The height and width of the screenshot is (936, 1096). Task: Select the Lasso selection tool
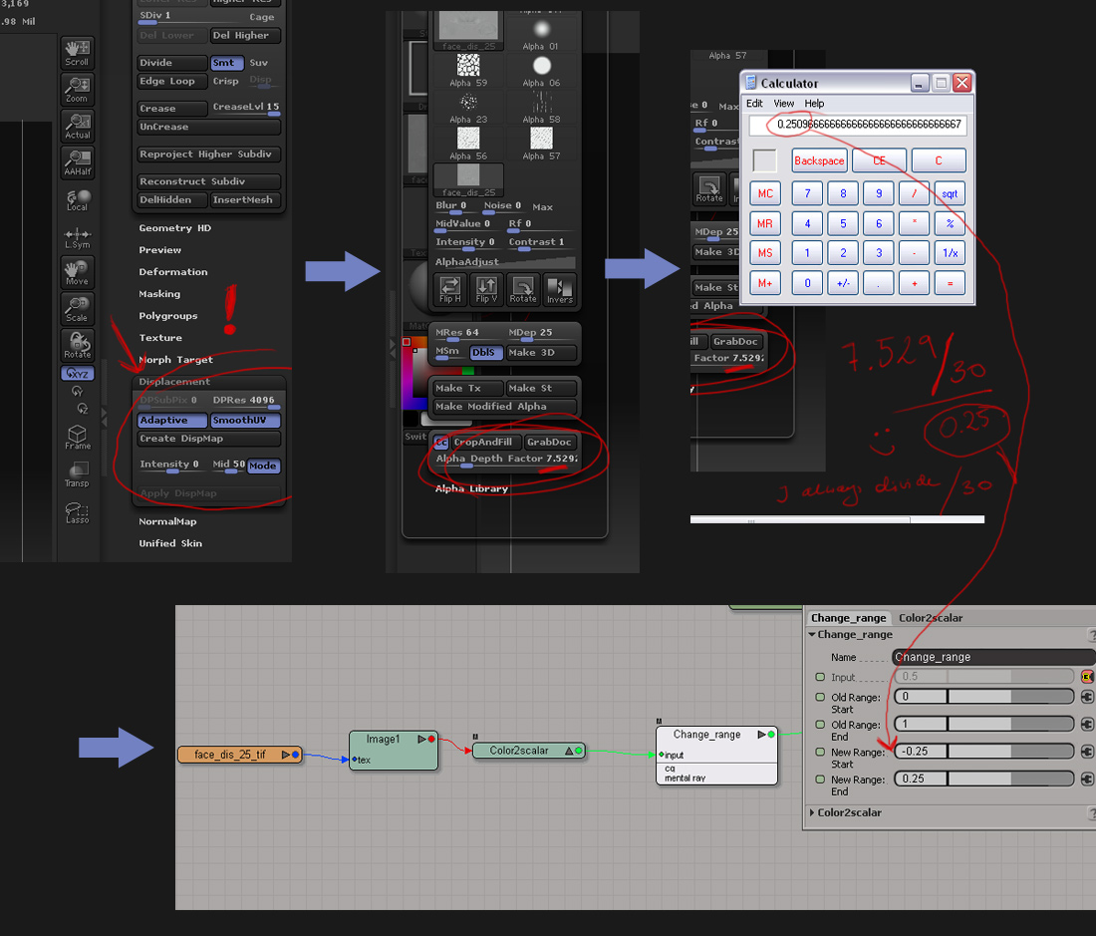(x=77, y=512)
